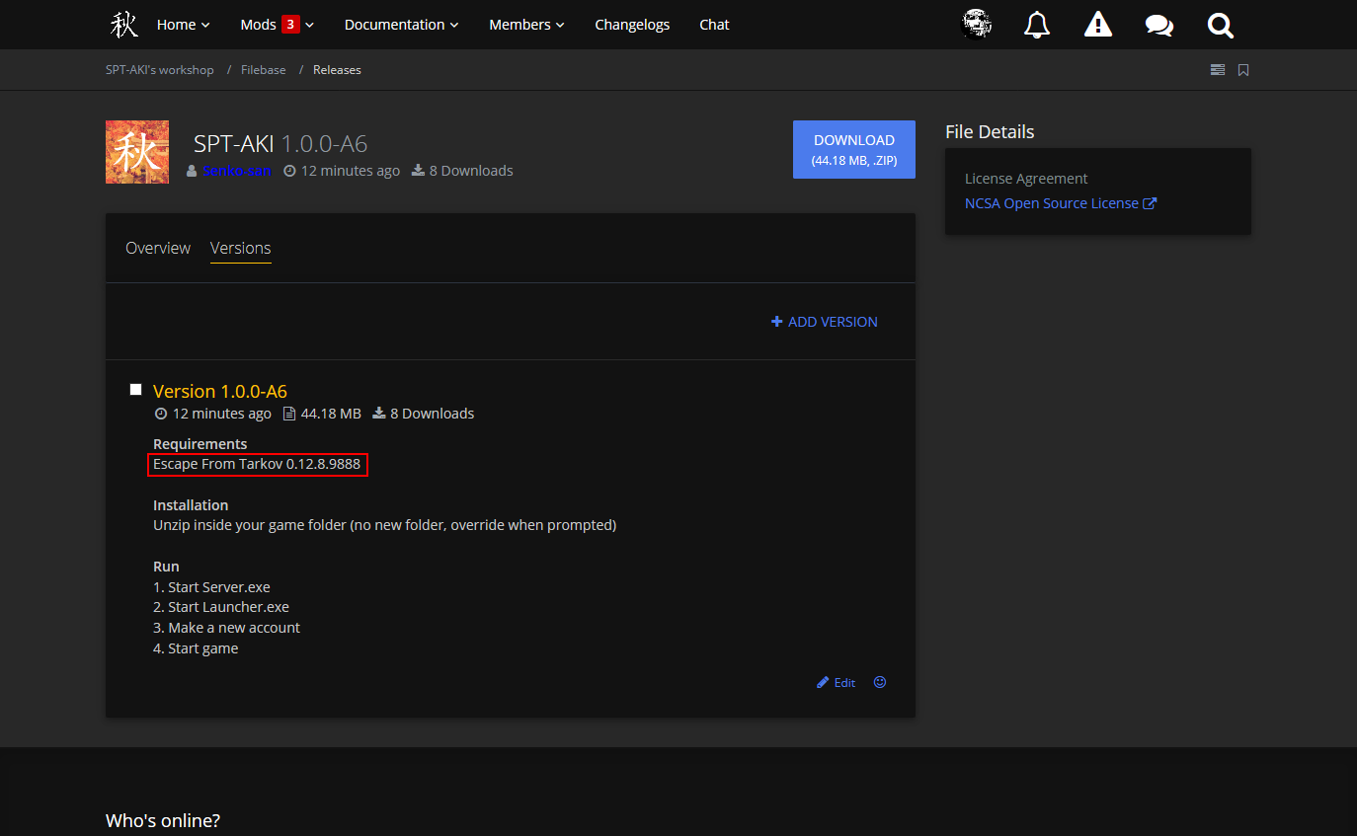Click the bookmark icon near breadcrumbs

1243,70
